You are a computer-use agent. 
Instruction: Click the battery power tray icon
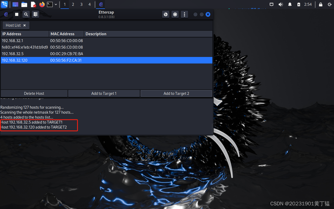tap(299, 4)
